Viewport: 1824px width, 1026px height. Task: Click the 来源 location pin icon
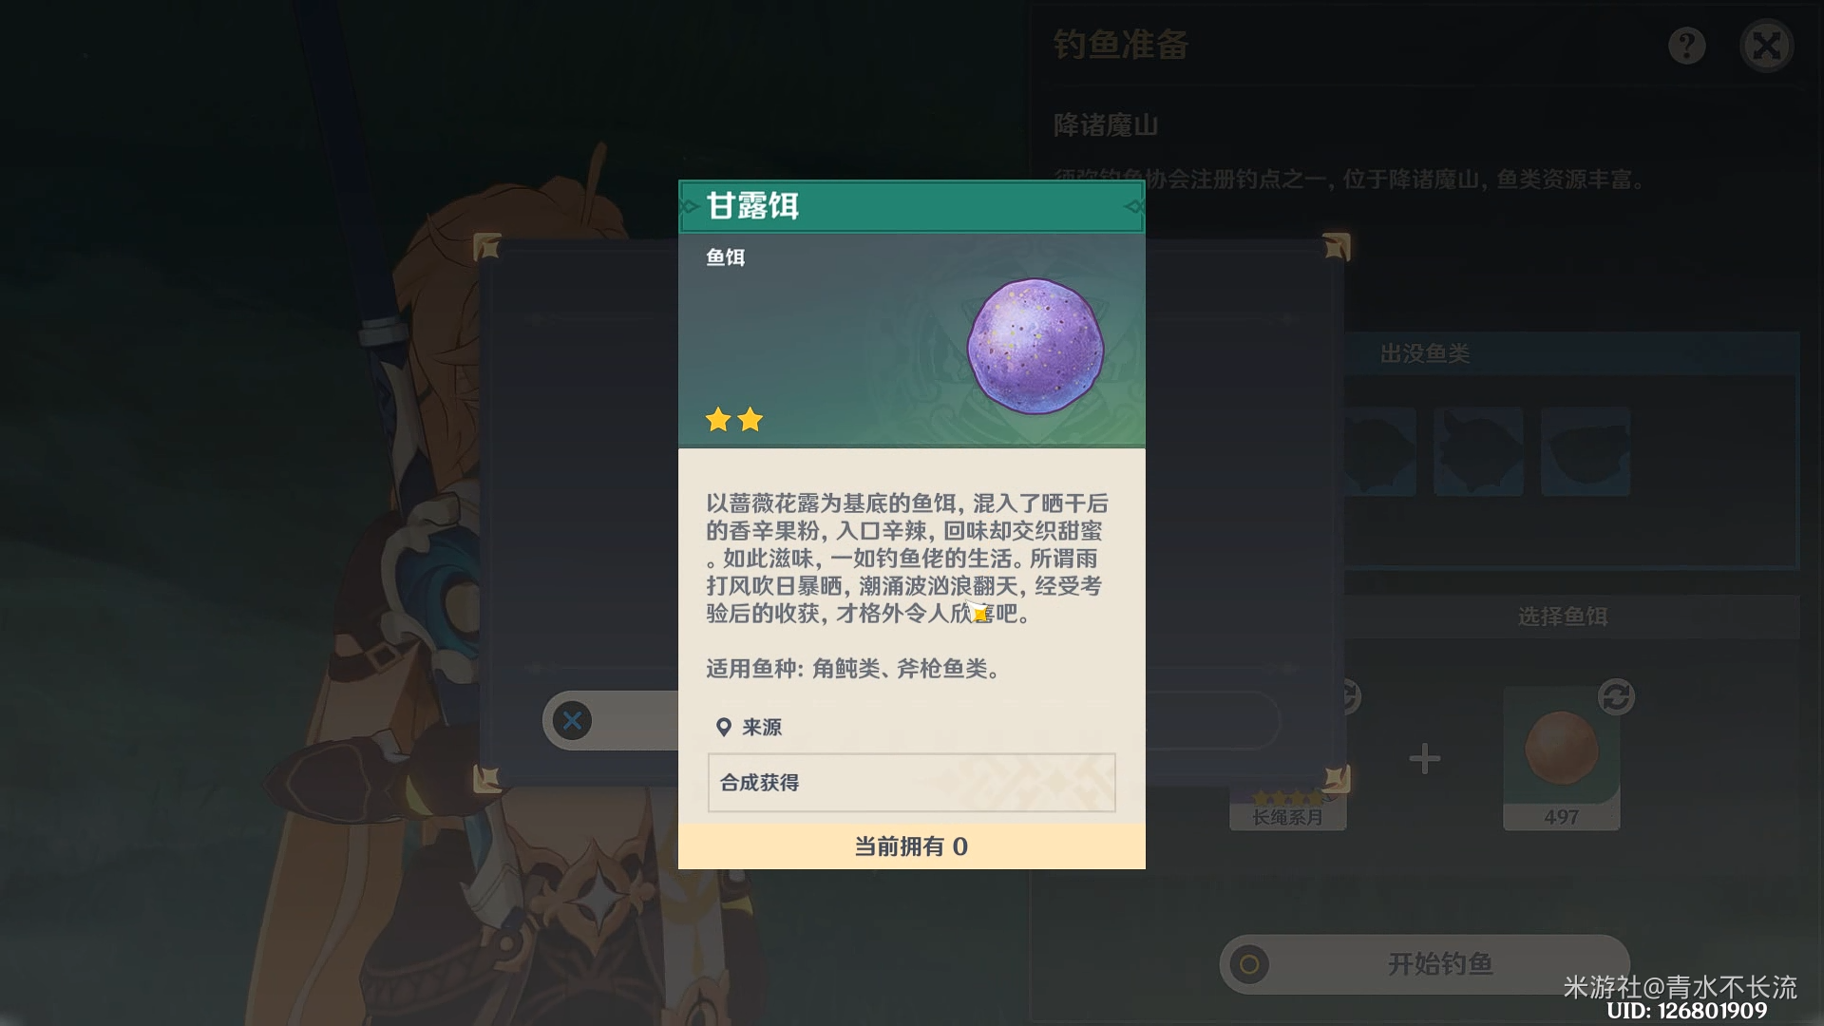[x=723, y=728]
